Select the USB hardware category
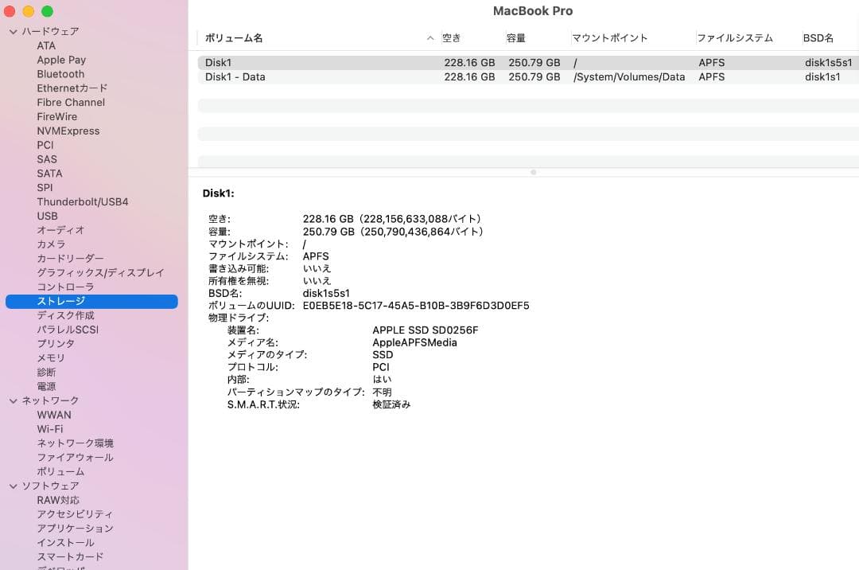 pos(47,216)
